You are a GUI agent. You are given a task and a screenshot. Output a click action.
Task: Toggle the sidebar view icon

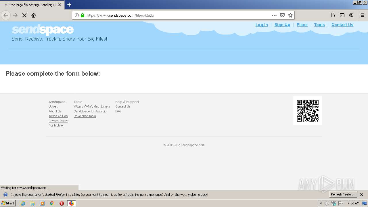[342, 15]
